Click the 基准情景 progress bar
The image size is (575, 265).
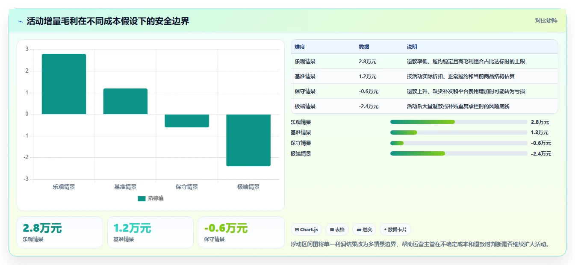pos(459,132)
